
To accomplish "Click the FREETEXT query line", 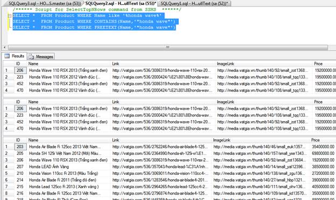I will point(94,27).
